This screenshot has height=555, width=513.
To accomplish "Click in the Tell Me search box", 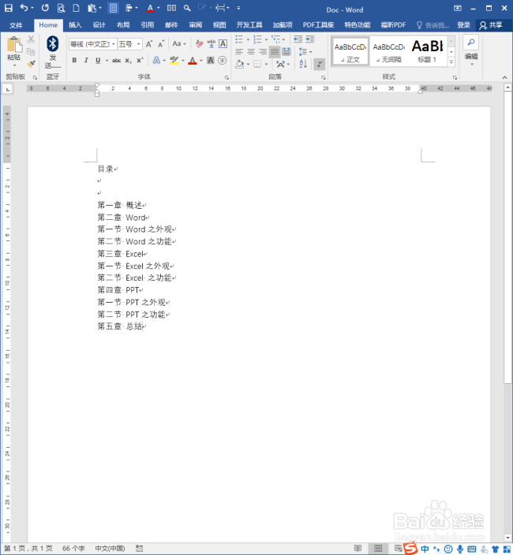I will (433, 24).
